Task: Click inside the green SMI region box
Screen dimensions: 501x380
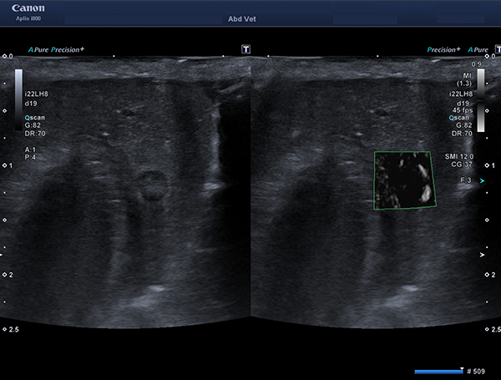Action: point(405,180)
